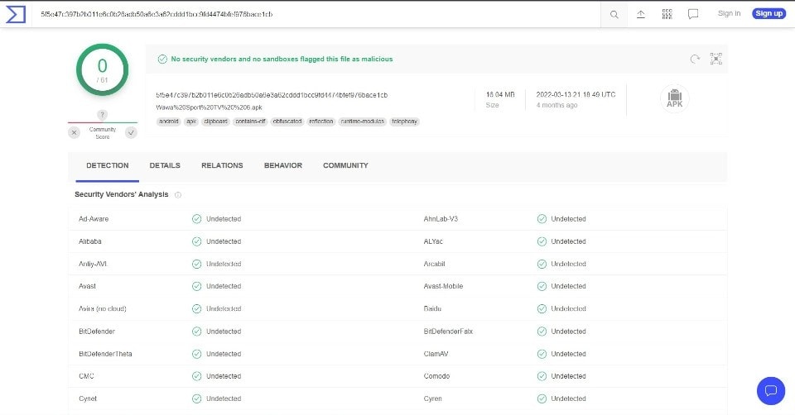
Task: Click the Avast-Mobile vendor name
Action: point(444,287)
